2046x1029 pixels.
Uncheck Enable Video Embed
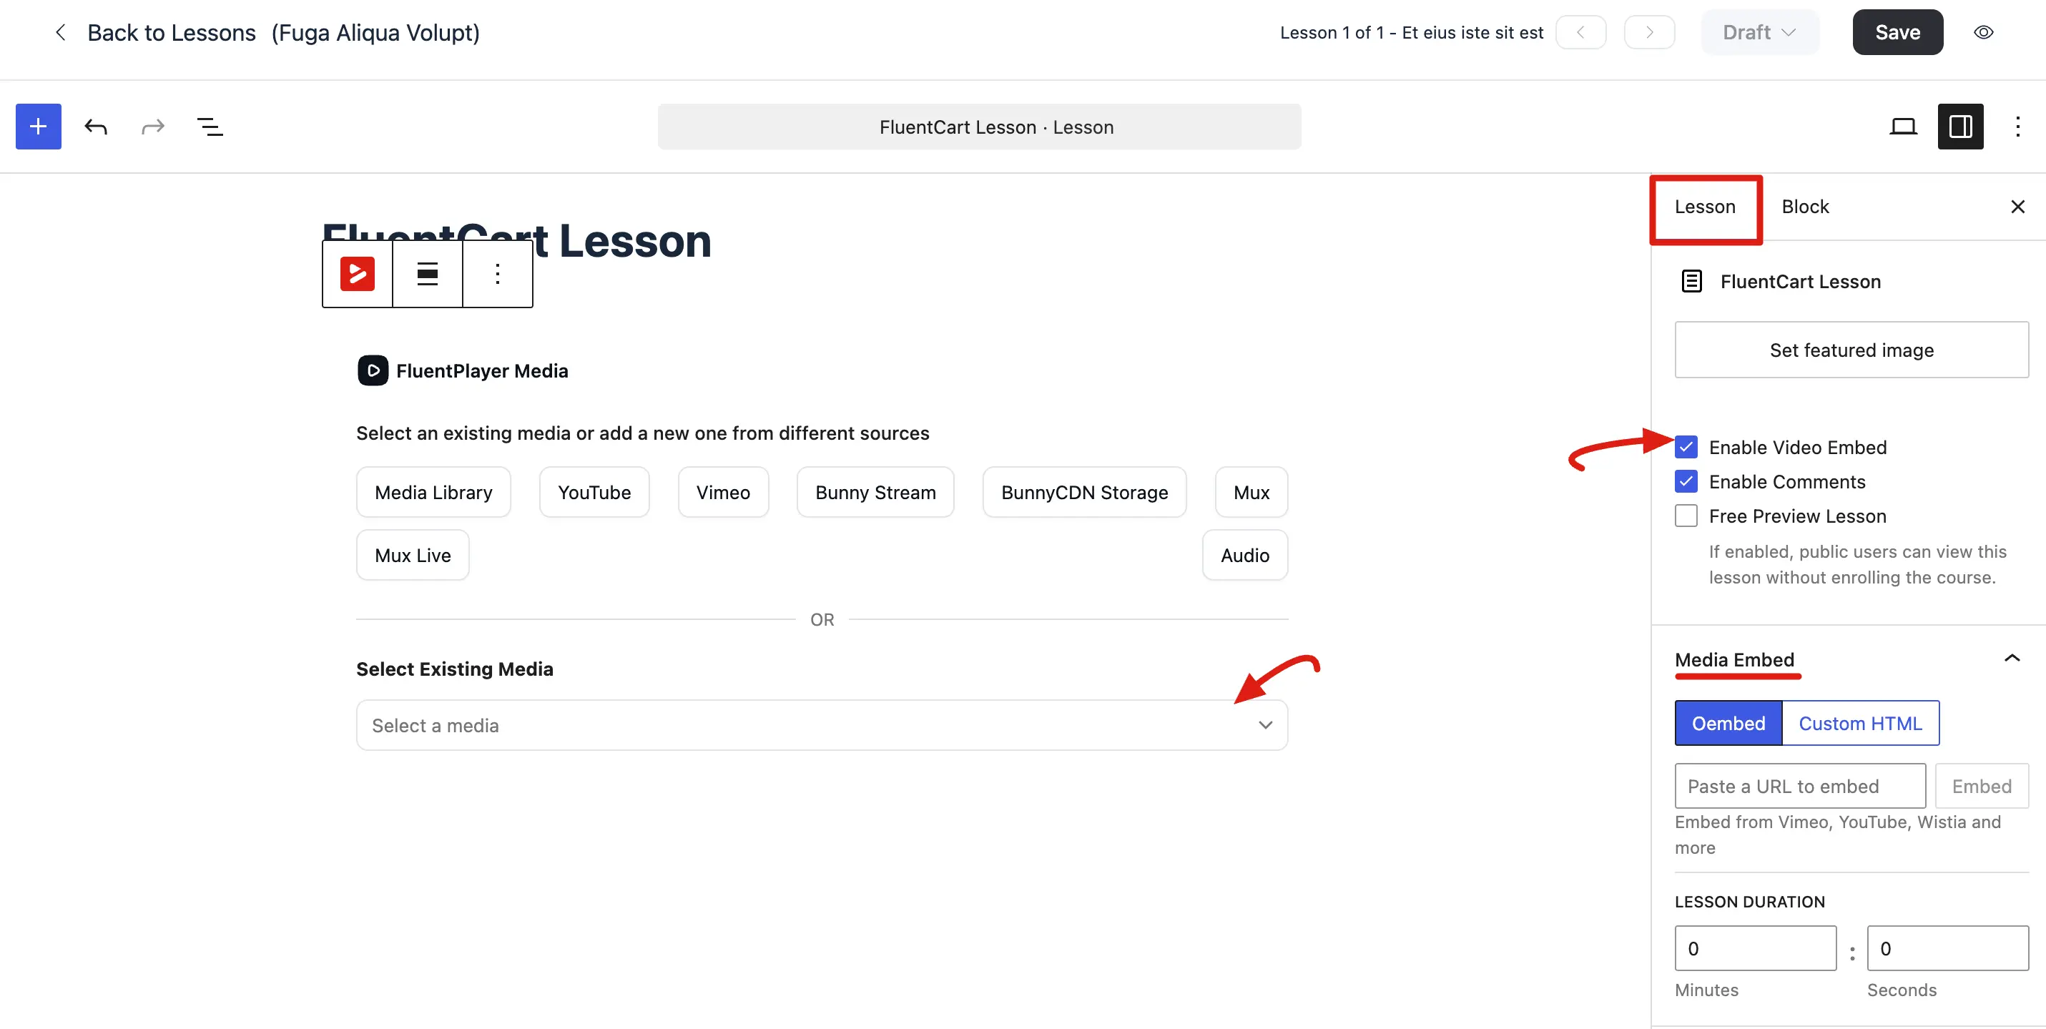1686,448
